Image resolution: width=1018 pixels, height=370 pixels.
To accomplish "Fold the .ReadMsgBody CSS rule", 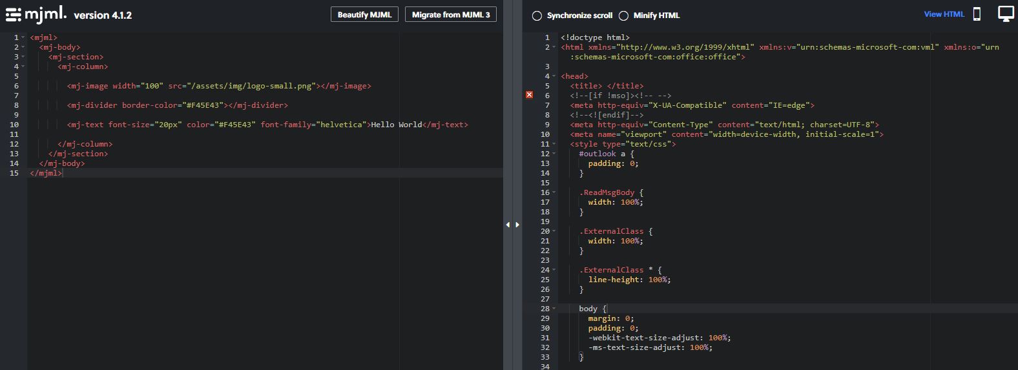I will click(554, 192).
